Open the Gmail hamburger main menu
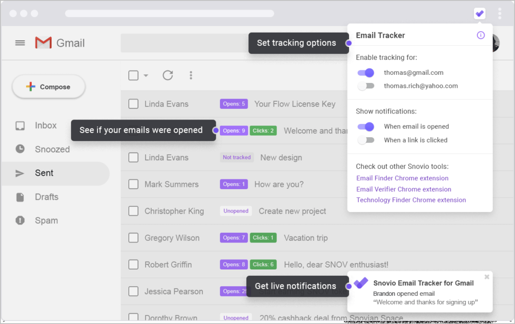Image resolution: width=515 pixels, height=324 pixels. tap(20, 43)
